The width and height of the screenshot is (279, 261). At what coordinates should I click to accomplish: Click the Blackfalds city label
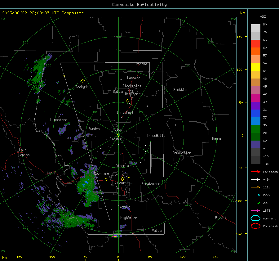(x=132, y=86)
